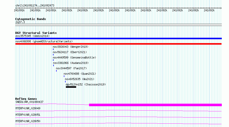Click the red nsv4086998 variant bar

[x=118, y=44]
